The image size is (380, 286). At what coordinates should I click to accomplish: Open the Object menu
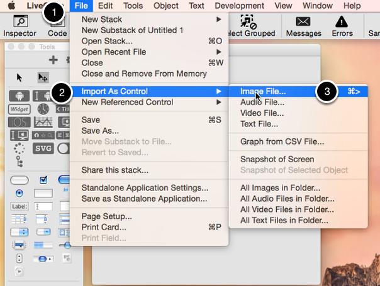(166, 6)
